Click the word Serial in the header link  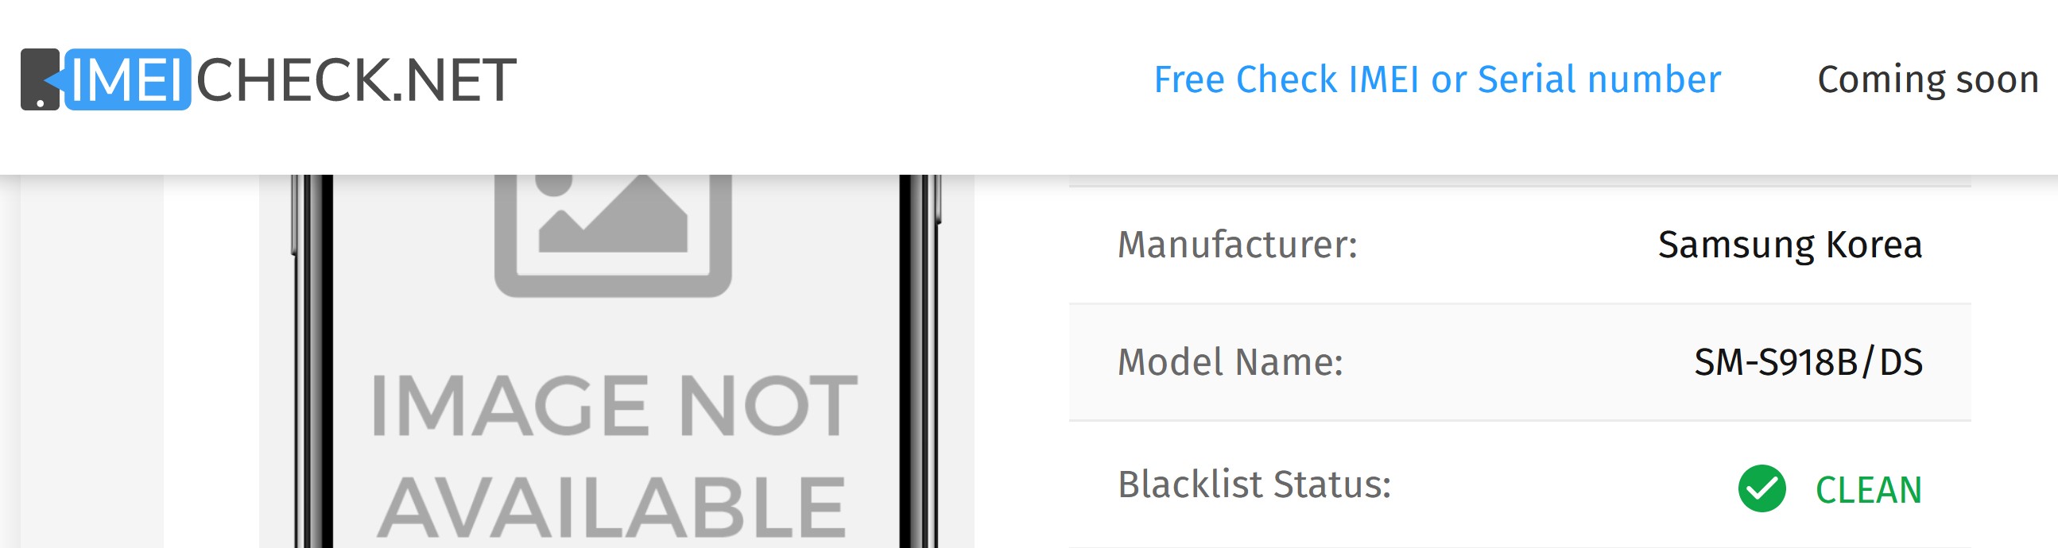pyautogui.click(x=1528, y=79)
